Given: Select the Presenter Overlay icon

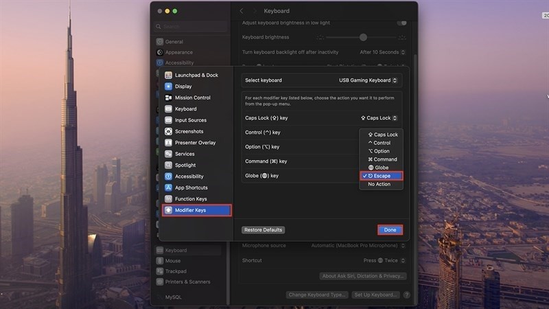Looking at the screenshot, I should click(x=168, y=143).
